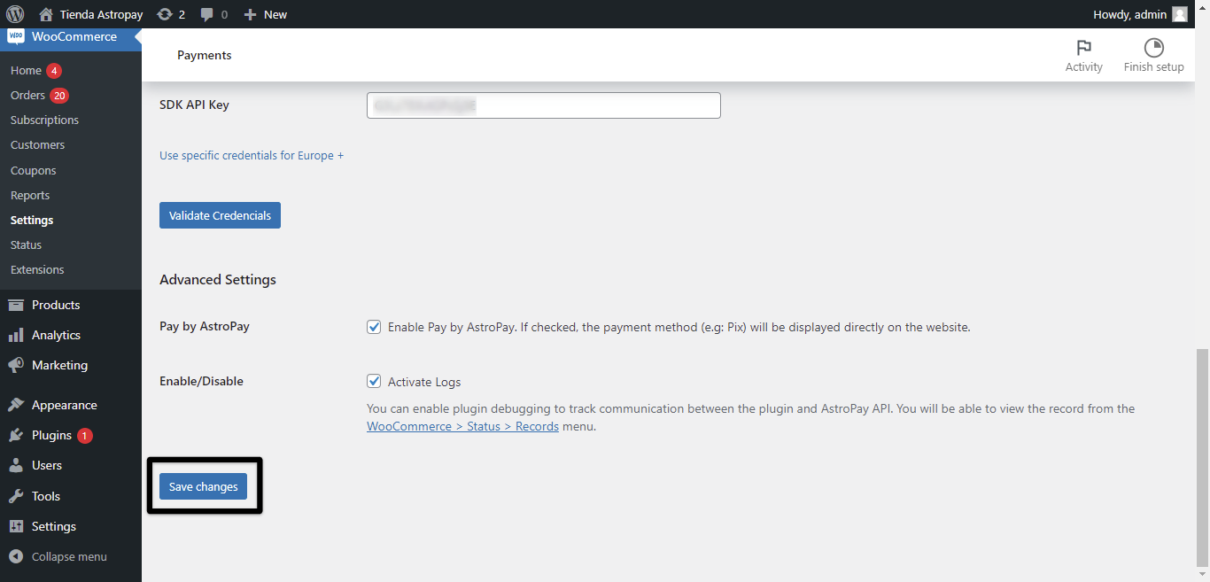Click the plus New content icon
This screenshot has height=582, width=1210.
pos(250,14)
